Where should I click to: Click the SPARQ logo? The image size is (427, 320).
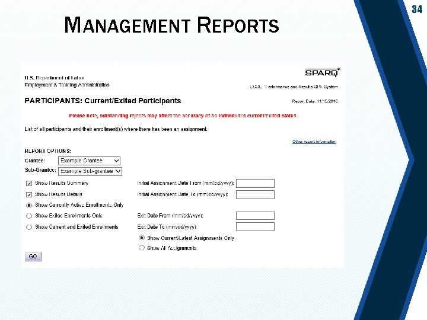323,72
